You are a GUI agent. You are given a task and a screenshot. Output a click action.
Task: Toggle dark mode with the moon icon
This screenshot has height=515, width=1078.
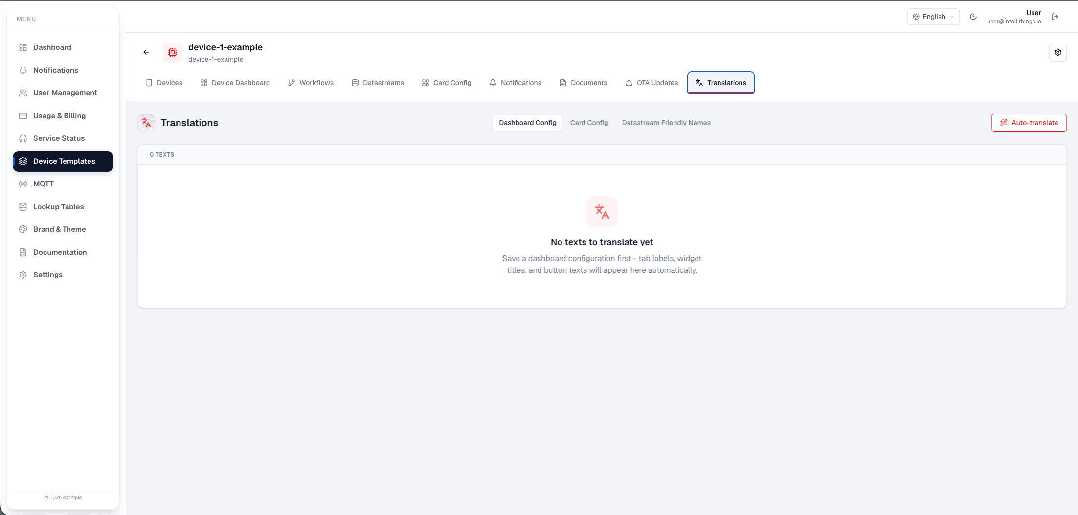click(973, 17)
